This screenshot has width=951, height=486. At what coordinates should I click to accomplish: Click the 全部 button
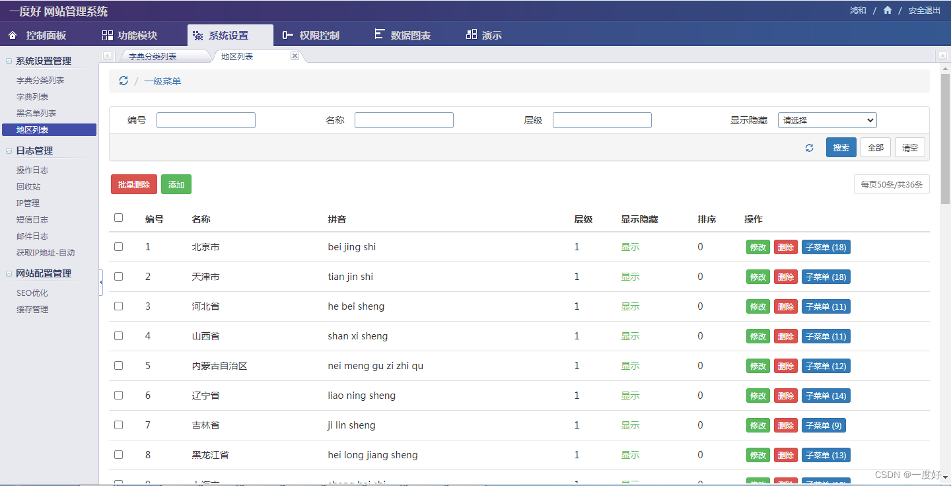(876, 147)
